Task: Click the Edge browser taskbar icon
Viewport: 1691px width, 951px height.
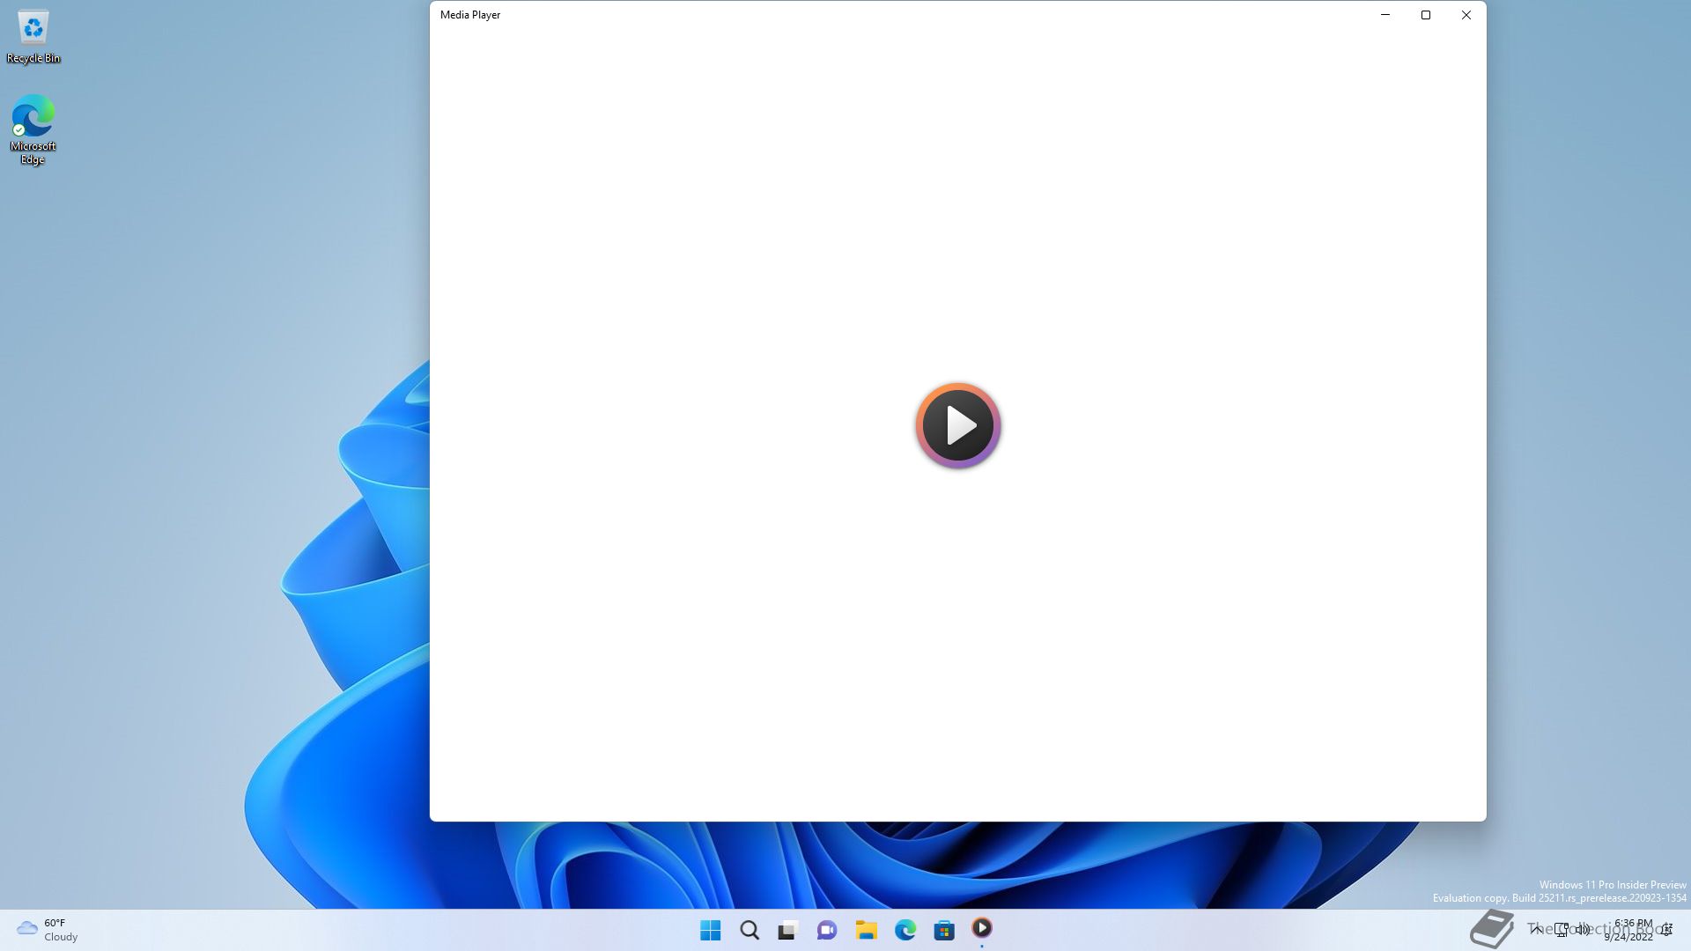Action: click(905, 930)
